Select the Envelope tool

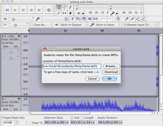[65, 7]
